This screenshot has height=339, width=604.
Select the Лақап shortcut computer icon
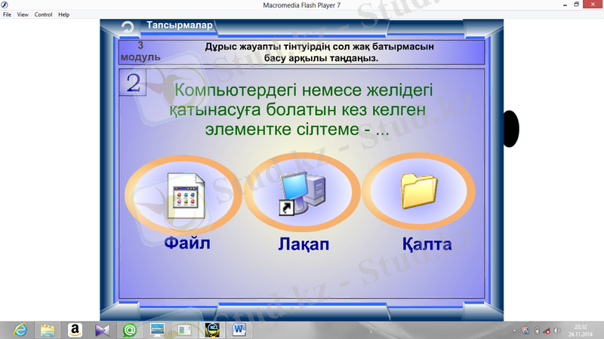tap(302, 194)
